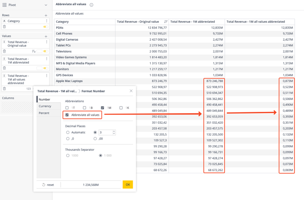Switch to the Percent tab
This screenshot has height=200, width=304.
coord(44,113)
